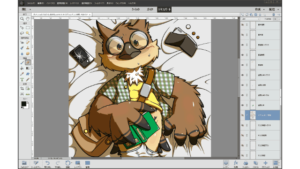The height and width of the screenshot is (169, 300).
Task: Open the ヘルプ Help menu
Action: click(132, 3)
